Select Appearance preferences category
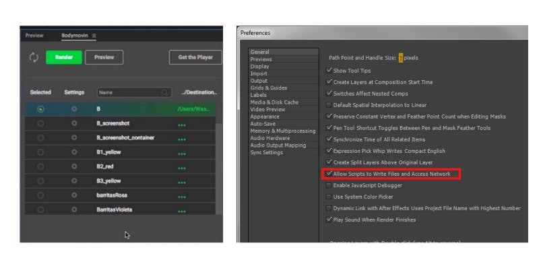 click(x=265, y=116)
